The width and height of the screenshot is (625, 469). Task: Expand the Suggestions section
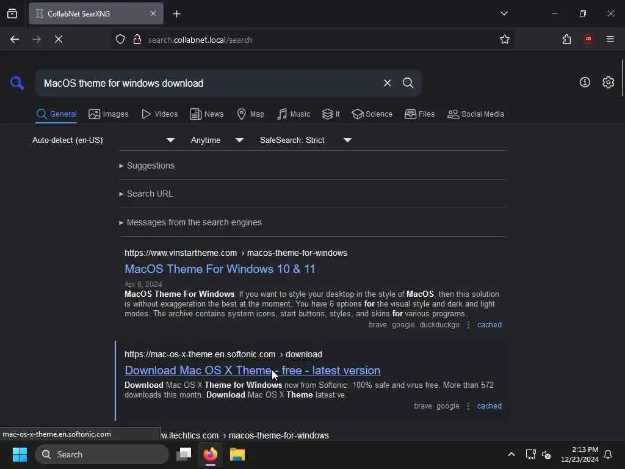click(x=146, y=165)
